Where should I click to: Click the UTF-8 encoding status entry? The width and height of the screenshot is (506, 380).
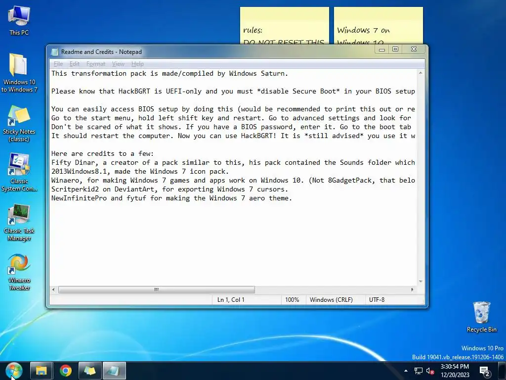click(377, 300)
